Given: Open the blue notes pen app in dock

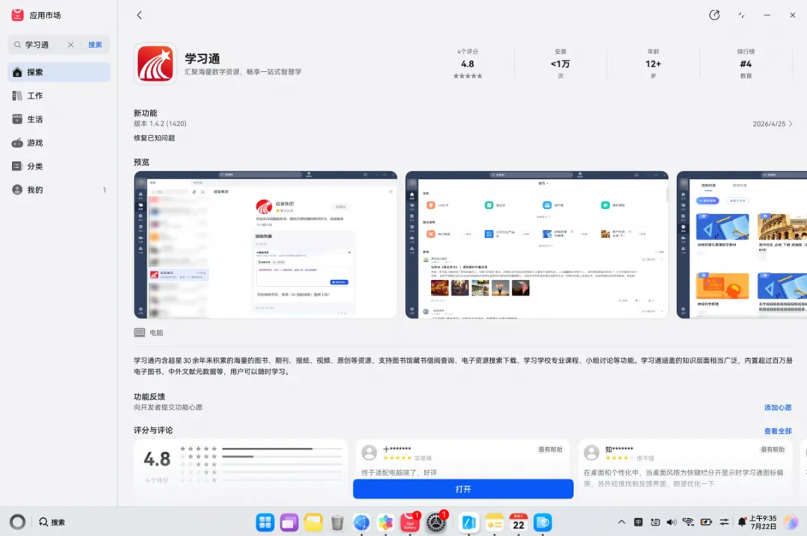Looking at the screenshot, I should click(x=469, y=523).
